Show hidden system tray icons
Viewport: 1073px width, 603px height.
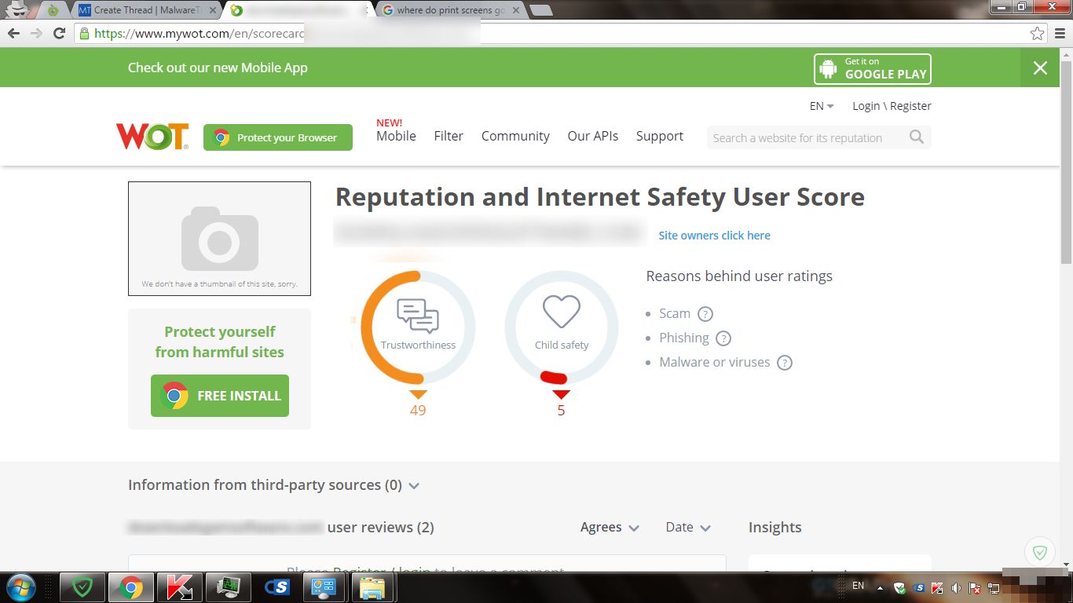point(880,587)
